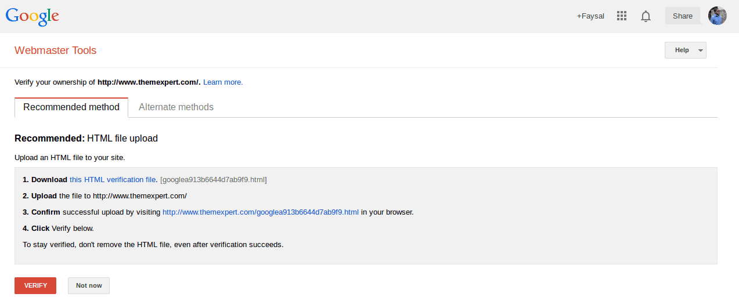The image size is (739, 308).
Task: Click the bold http://www.themexpert.com/ ownership text
Action: click(149, 82)
